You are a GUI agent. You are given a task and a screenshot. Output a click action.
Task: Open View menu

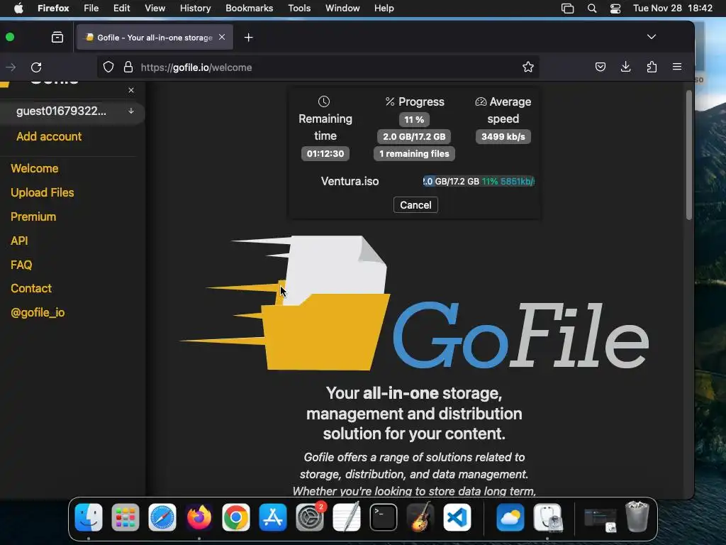point(155,8)
